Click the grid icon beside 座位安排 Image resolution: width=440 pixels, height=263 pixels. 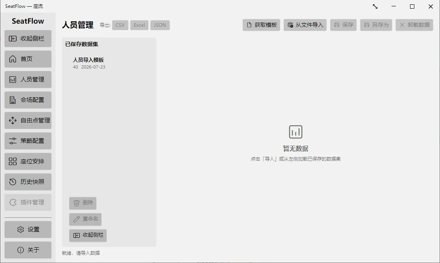coord(13,161)
